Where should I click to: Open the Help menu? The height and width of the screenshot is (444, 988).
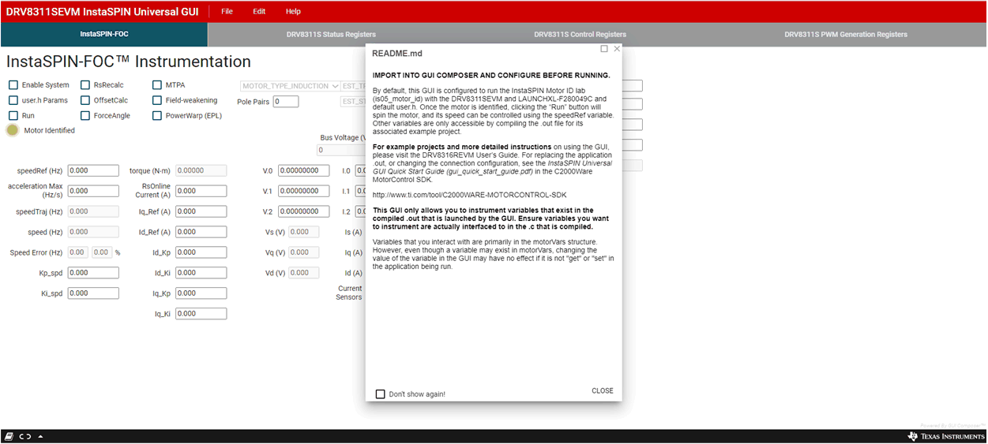[293, 12]
